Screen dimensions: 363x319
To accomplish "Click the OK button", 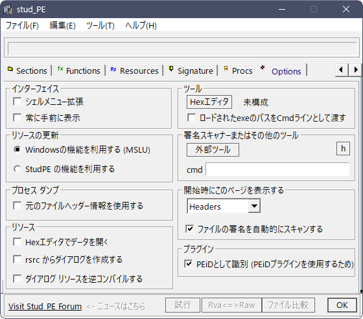I will click(342, 305).
